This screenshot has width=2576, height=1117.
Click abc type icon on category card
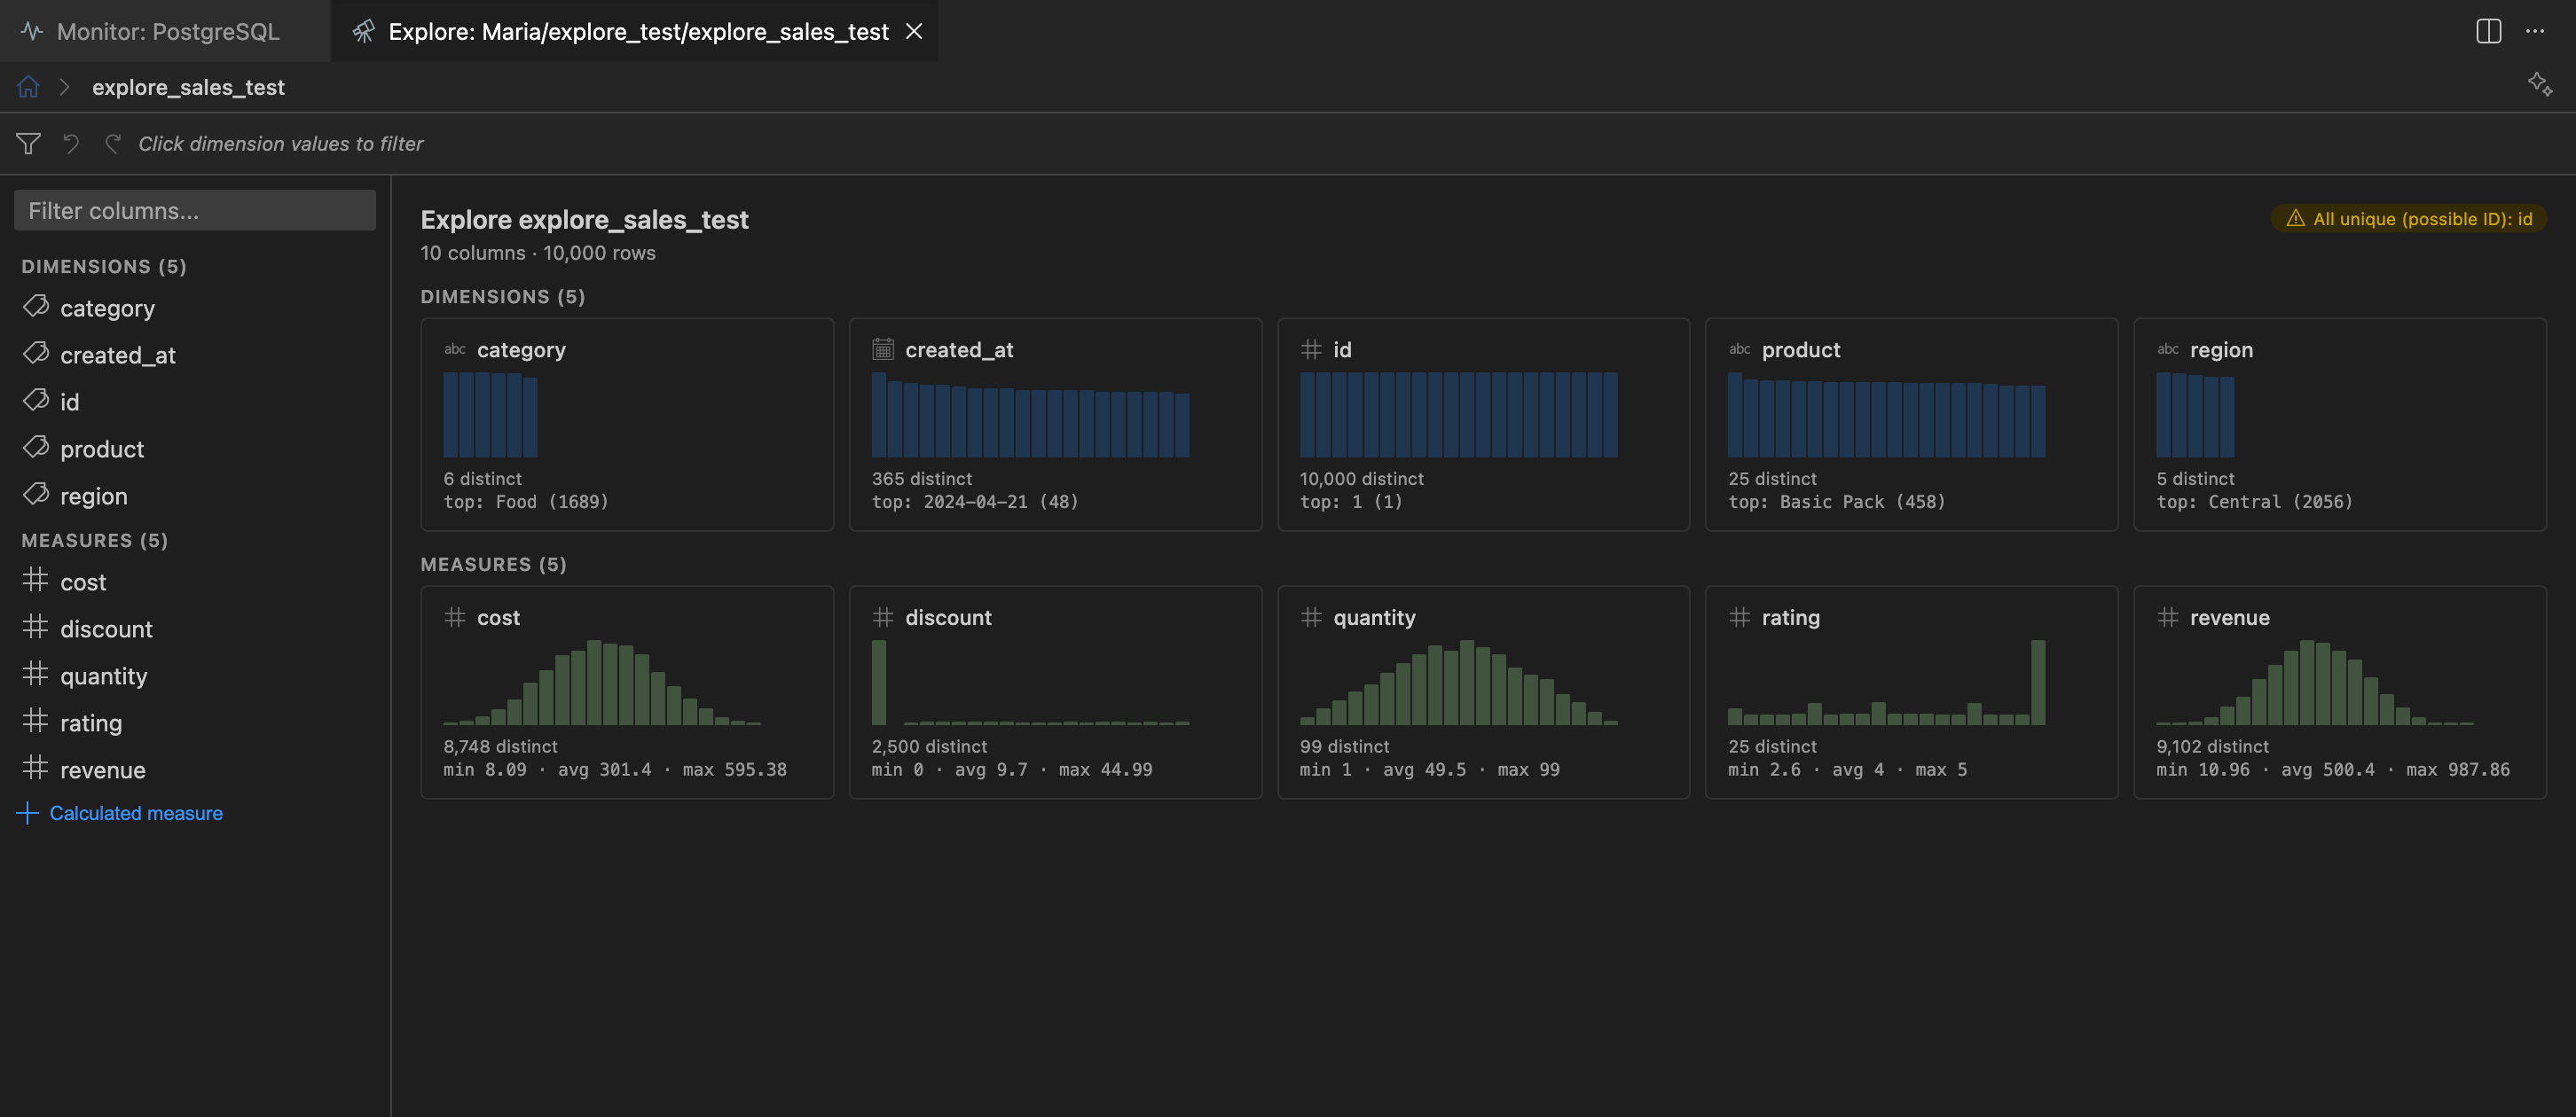tap(455, 348)
